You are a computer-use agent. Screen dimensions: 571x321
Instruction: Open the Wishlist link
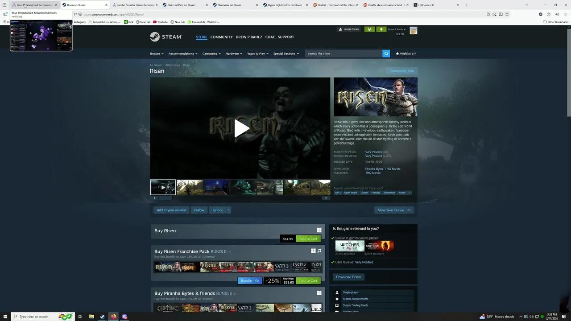click(406, 53)
